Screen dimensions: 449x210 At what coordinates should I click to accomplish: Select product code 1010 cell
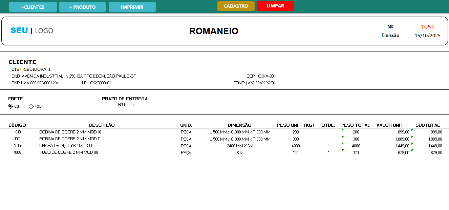point(17,132)
